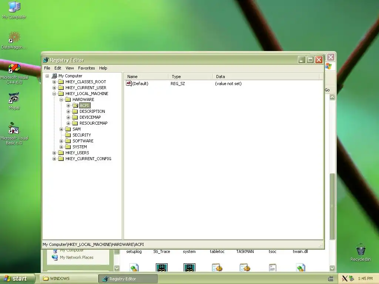This screenshot has width=379, height=284.
Task: Expand the HKEY_CURRENT_CONFIG key
Action: click(x=54, y=159)
